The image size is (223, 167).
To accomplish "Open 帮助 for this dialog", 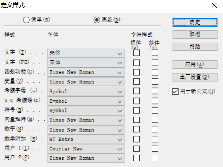I will tap(195, 47).
